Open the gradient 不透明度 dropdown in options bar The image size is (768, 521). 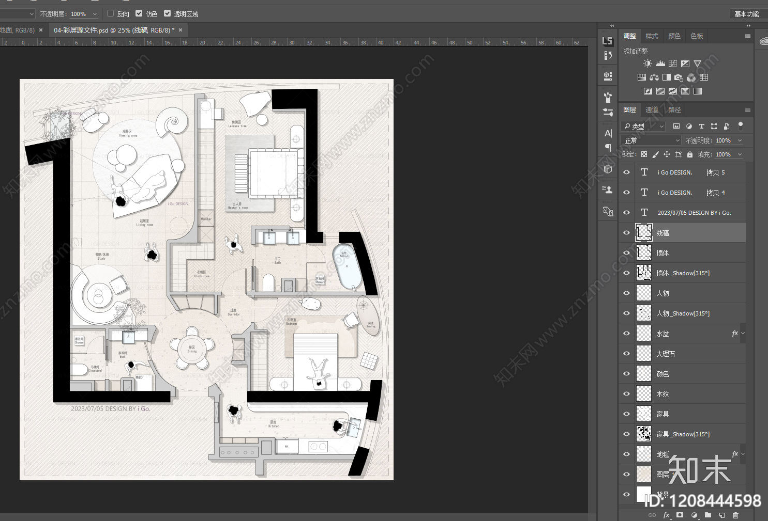pyautogui.click(x=95, y=14)
